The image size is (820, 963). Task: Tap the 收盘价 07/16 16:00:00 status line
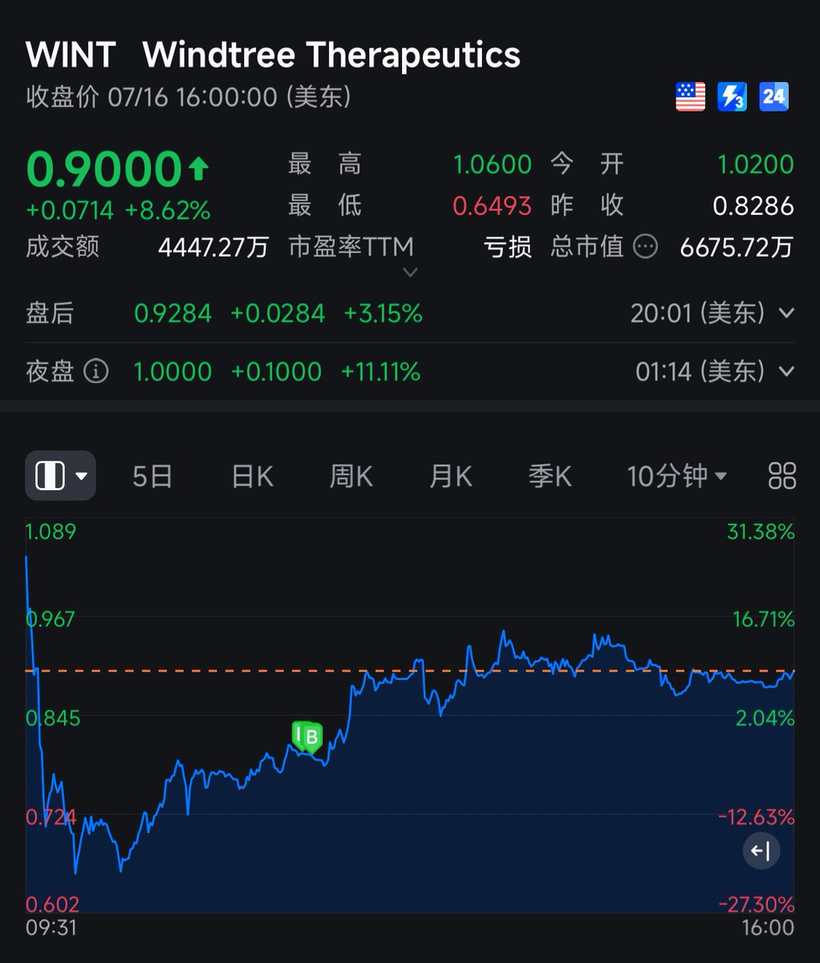tap(189, 98)
